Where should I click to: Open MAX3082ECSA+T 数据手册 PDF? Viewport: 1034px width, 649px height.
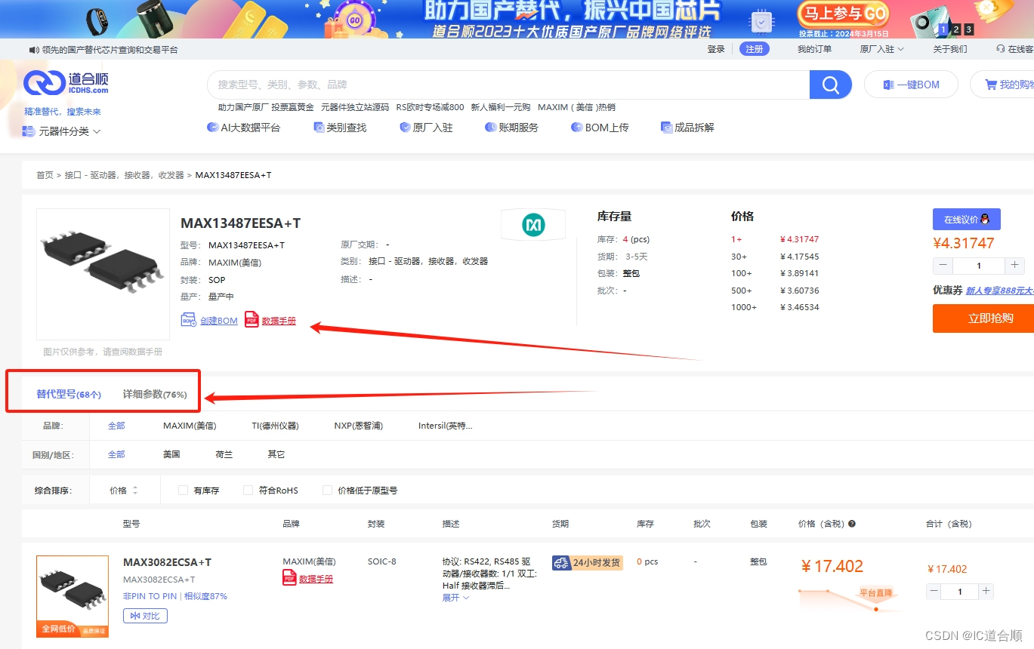(x=307, y=578)
